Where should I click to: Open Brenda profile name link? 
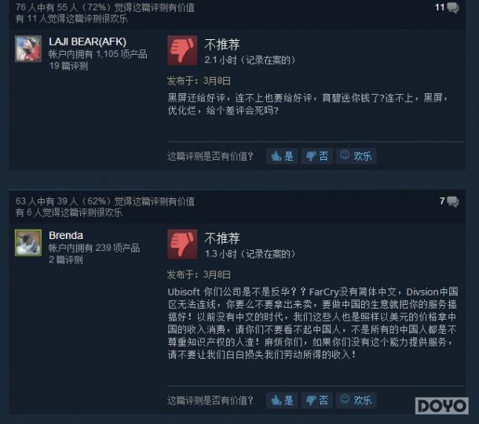coord(66,235)
